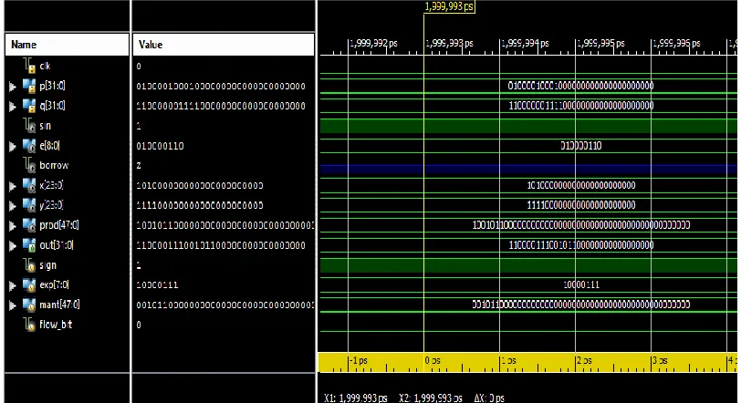The width and height of the screenshot is (741, 403).
Task: Click the sign signal icon
Action: (29, 265)
